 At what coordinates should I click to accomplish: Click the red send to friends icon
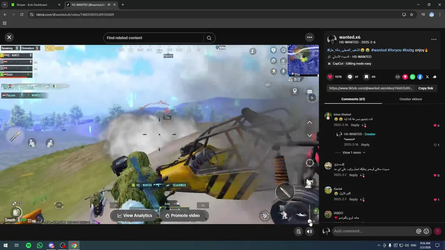pos(405,77)
